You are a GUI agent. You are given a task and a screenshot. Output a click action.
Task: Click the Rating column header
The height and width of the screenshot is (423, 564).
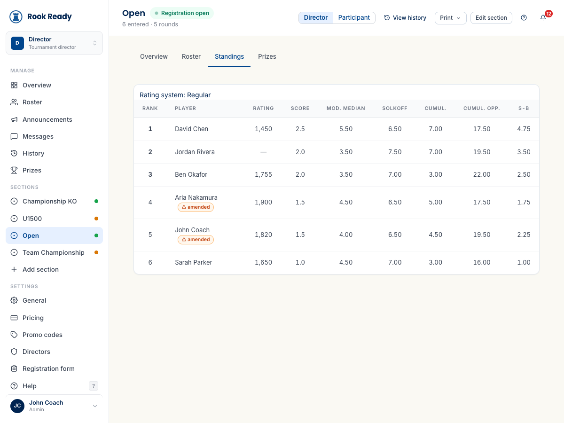(263, 108)
